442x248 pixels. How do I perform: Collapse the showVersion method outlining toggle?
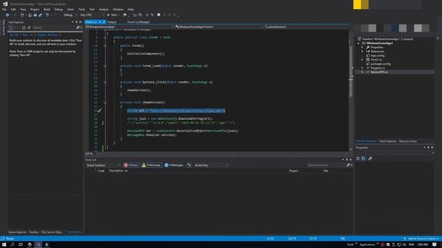click(105, 103)
